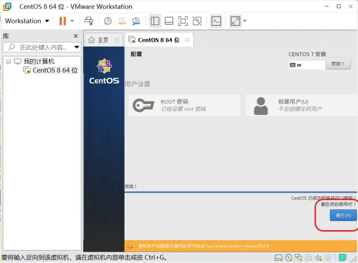The width and height of the screenshot is (358, 263).
Task: Click the greyed-out disc status icon
Action: [328, 258]
